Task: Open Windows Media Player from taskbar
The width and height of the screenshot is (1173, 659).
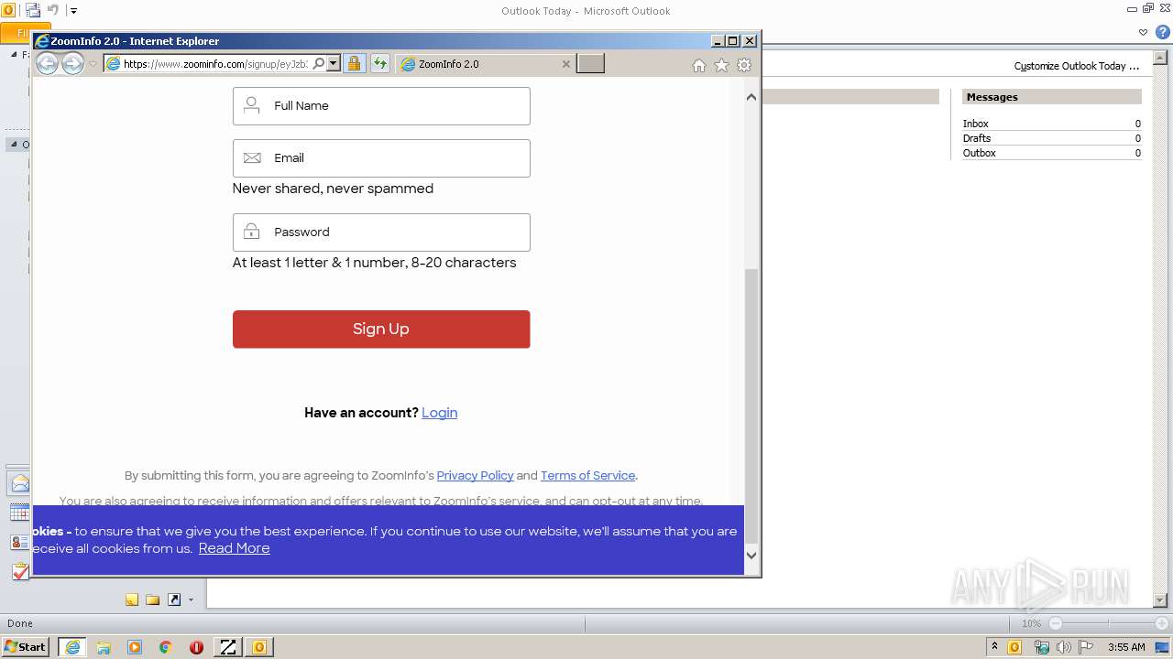Action: point(135,647)
